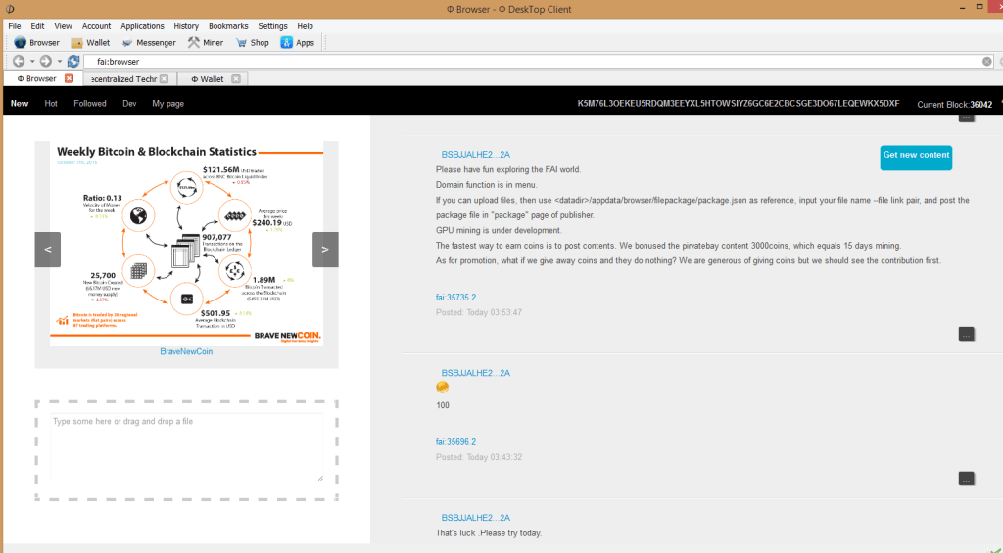Open the back history dropdown arrow
The image size is (1003, 553).
32,62
